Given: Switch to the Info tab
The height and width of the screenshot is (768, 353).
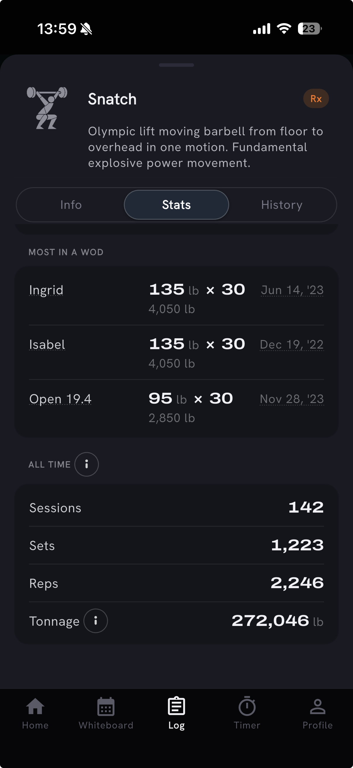Looking at the screenshot, I should [x=71, y=205].
